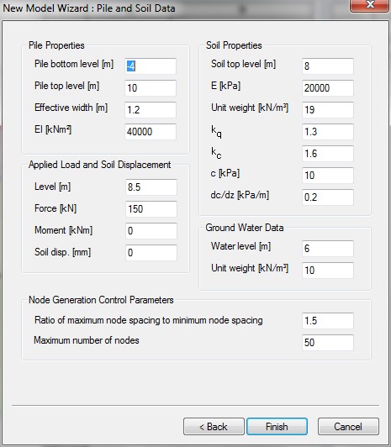This screenshot has height=447, width=391.
Task: Click the Force [kN] input
Action: (x=151, y=209)
